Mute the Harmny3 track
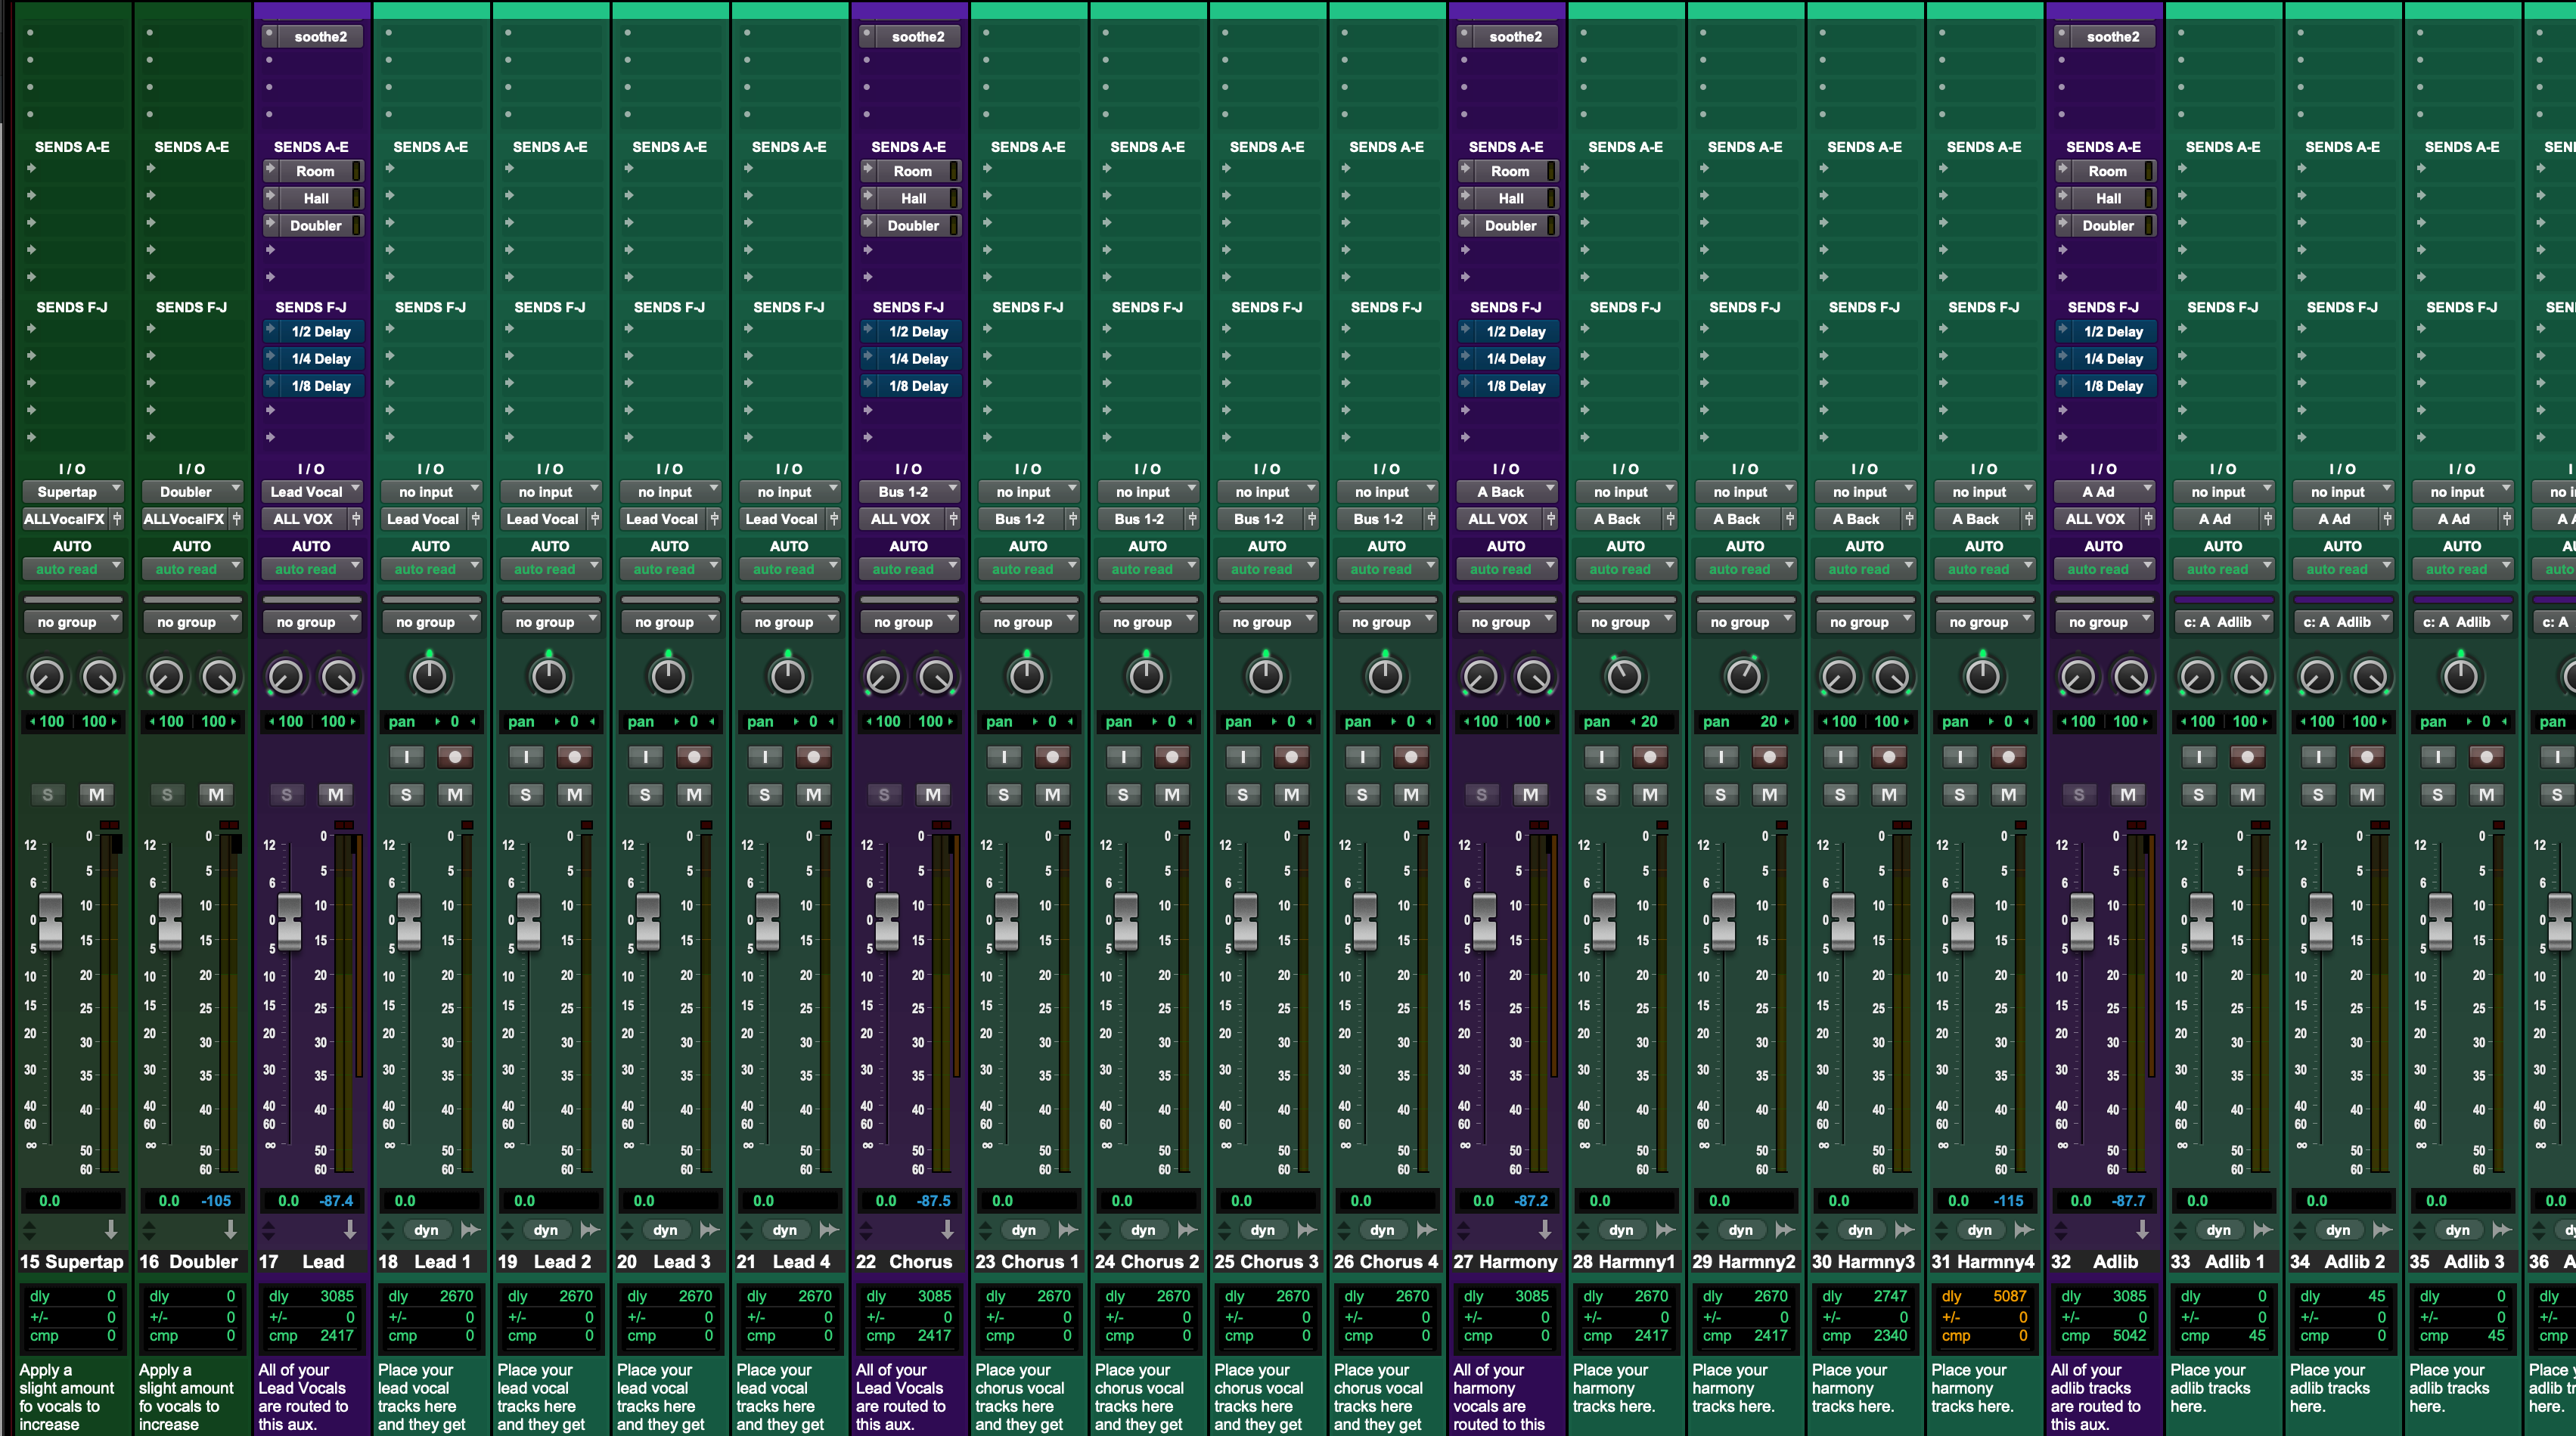This screenshot has height=1436, width=2576. click(1888, 794)
